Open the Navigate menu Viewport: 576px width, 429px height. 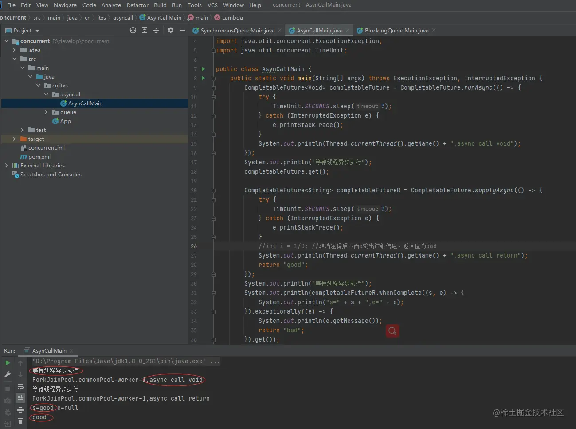tap(65, 5)
